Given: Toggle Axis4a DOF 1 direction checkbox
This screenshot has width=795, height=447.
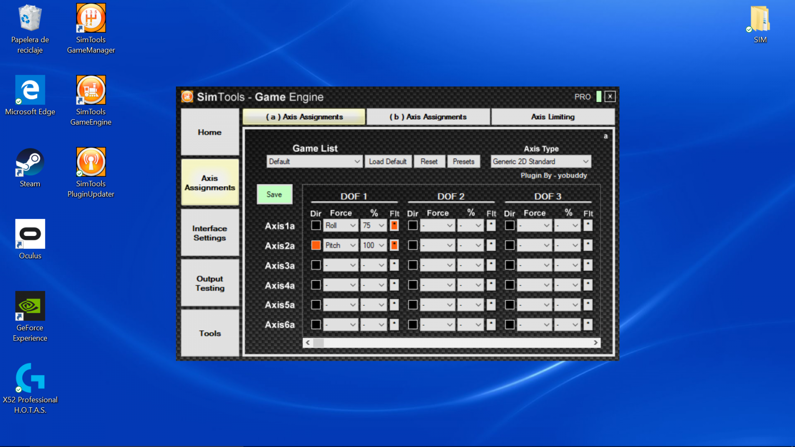Looking at the screenshot, I should 316,285.
